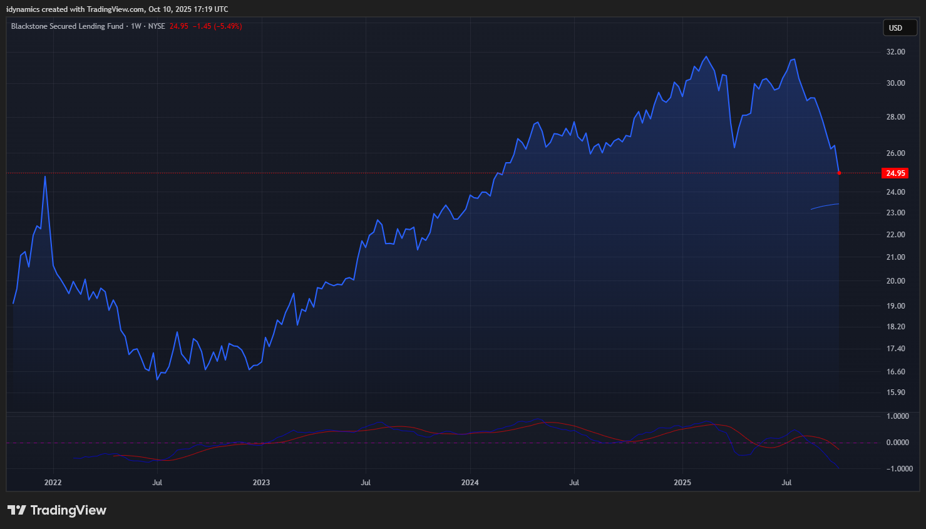Click the 2023 label on time axis
Viewport: 926px width, 529px height.
click(x=261, y=482)
